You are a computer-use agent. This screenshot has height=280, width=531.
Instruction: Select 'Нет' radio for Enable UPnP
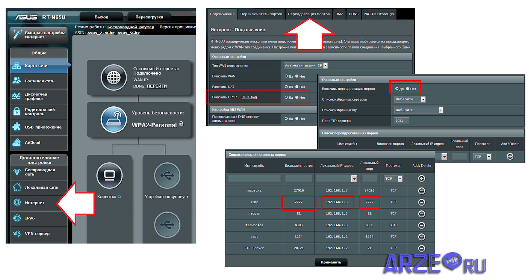pos(297,97)
